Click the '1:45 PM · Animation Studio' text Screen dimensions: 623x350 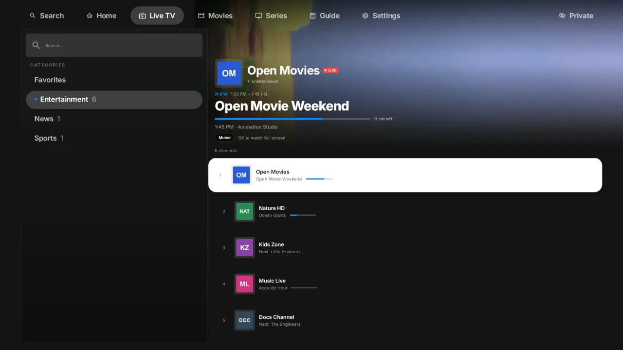pyautogui.click(x=246, y=127)
